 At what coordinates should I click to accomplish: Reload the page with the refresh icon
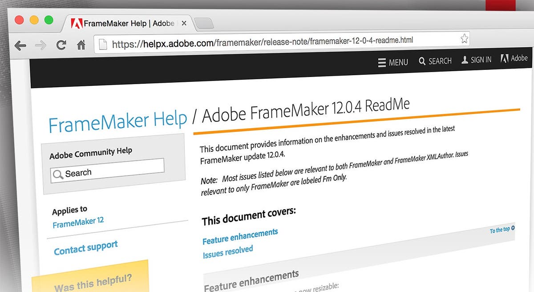click(x=61, y=45)
